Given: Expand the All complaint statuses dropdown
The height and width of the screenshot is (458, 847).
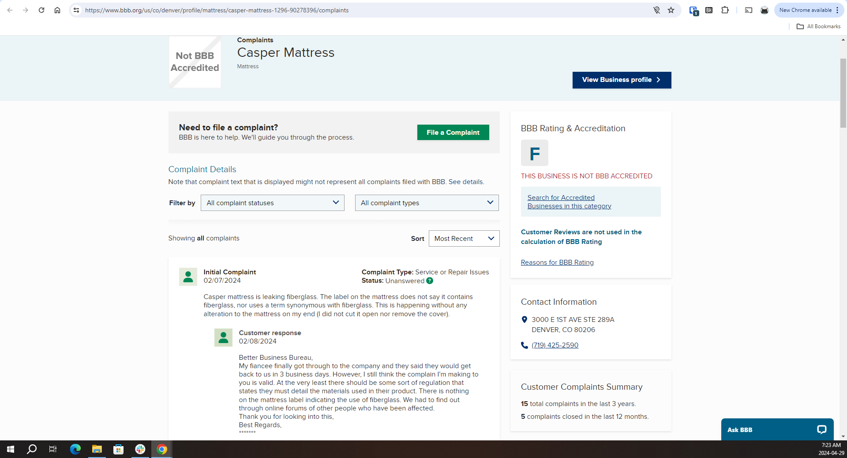Looking at the screenshot, I should tap(273, 203).
